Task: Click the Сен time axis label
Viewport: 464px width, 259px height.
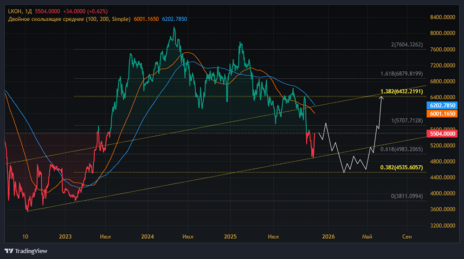Action: pos(407,237)
